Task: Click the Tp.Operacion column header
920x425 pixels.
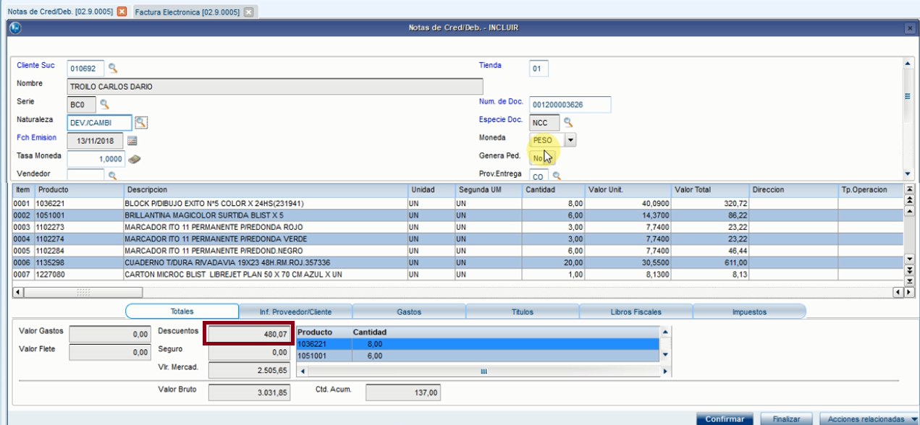Action: point(871,189)
